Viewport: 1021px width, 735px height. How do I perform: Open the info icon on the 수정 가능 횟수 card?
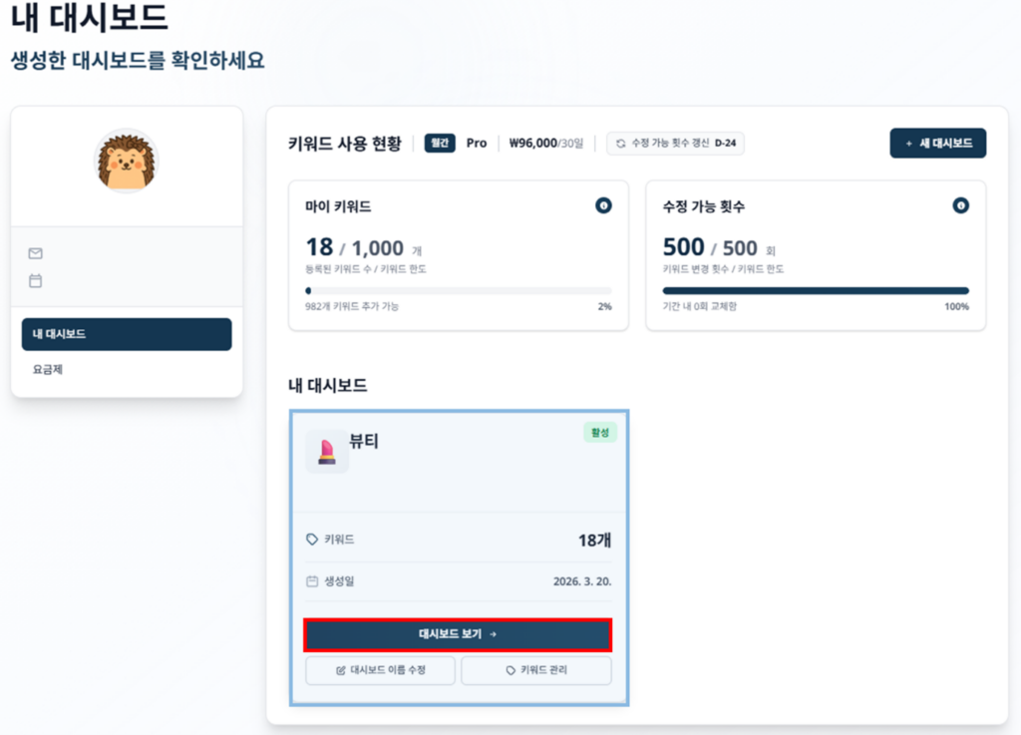(960, 206)
